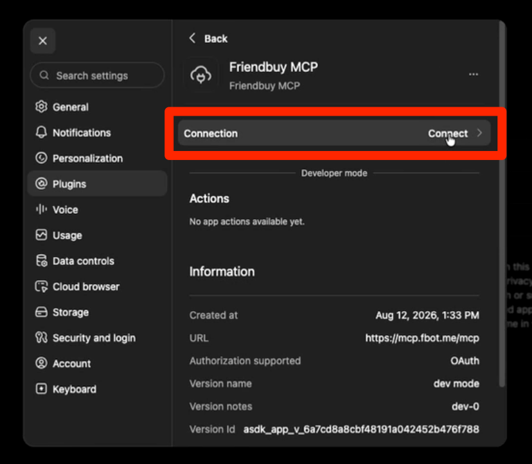Select the Plugins section
This screenshot has height=464, width=532.
(x=97, y=184)
